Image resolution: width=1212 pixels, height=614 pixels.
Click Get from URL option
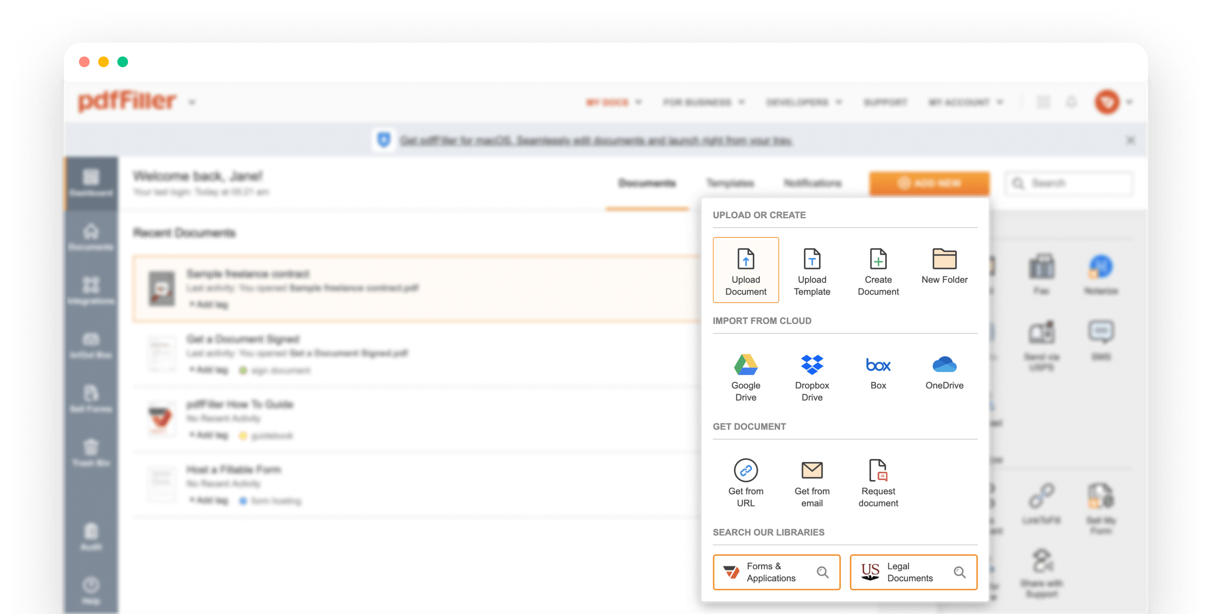(x=746, y=483)
